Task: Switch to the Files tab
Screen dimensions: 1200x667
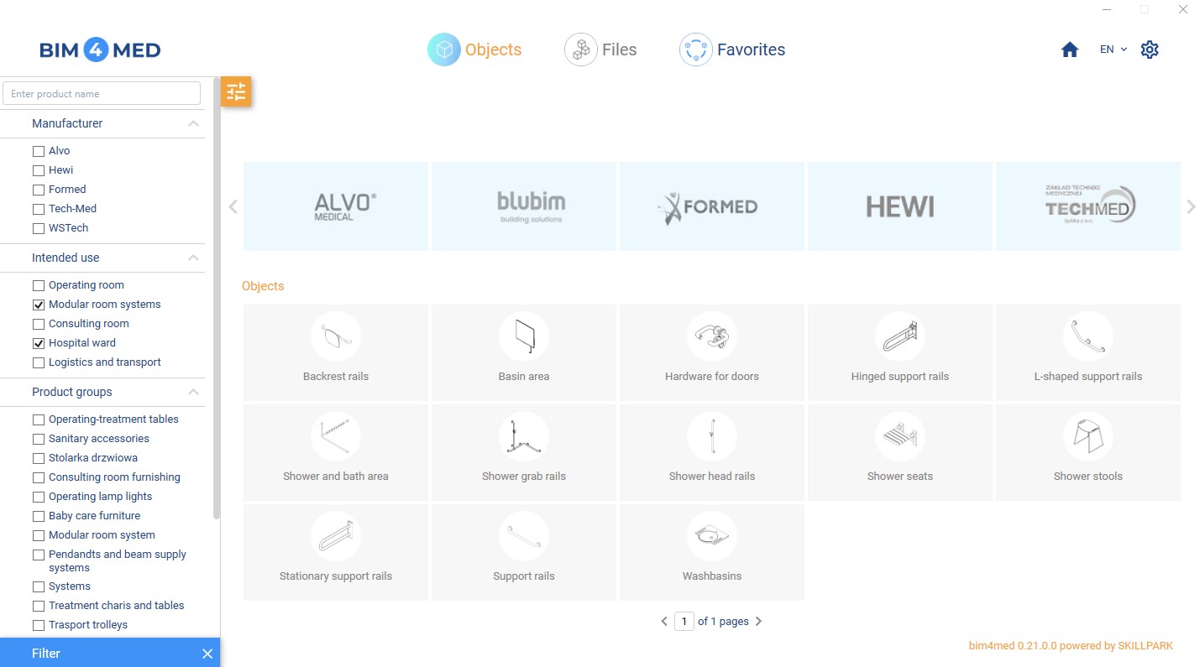Action: pos(600,50)
